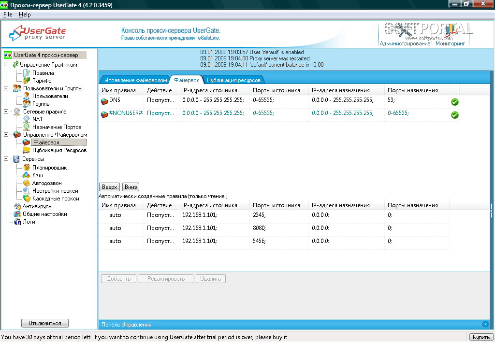Screen dimensions: 495x342
Task: Click the Назначение Портов icon
Action: coord(27,127)
